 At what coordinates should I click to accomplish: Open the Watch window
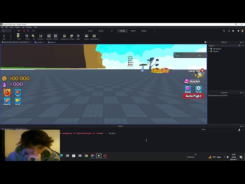pos(78,36)
